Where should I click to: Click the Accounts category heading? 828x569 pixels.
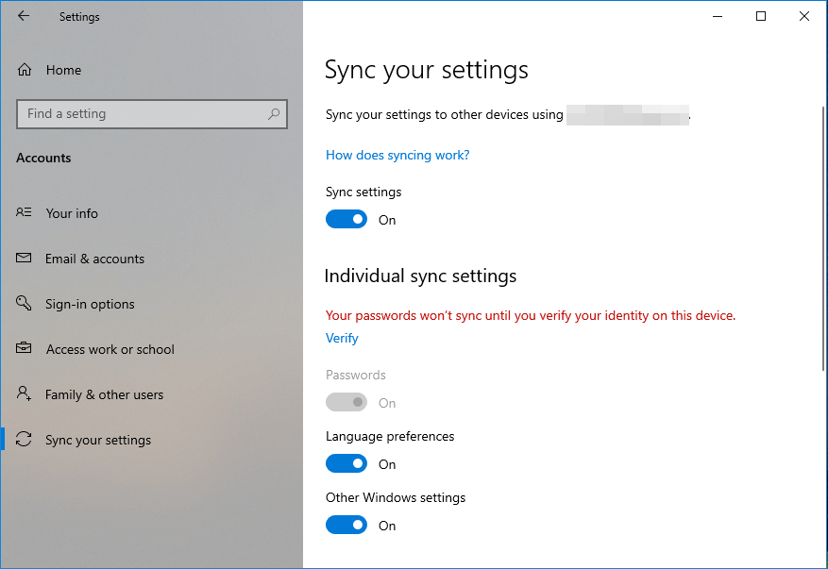[43, 158]
